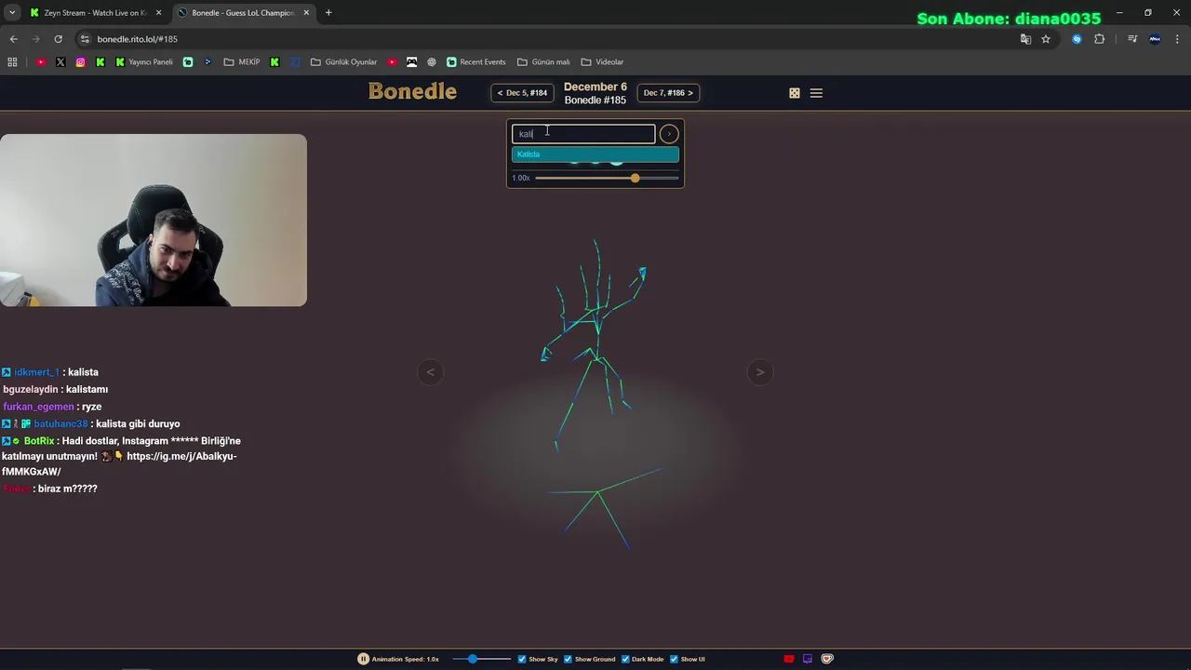
Task: Open the Chrome three-dot menu
Action: 1178,39
